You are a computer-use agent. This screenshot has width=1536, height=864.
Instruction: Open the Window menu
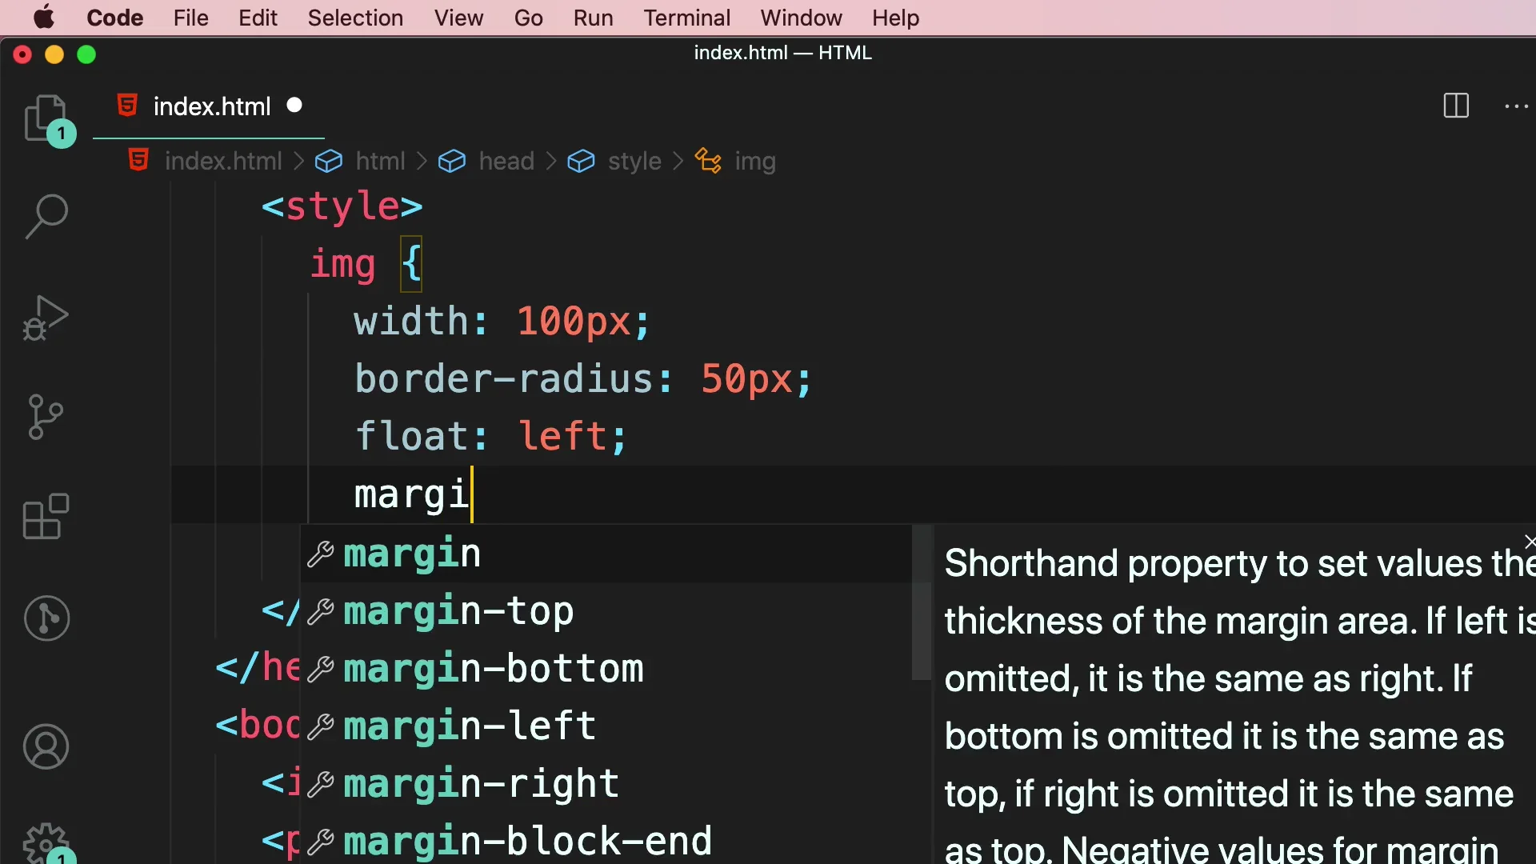coord(801,18)
